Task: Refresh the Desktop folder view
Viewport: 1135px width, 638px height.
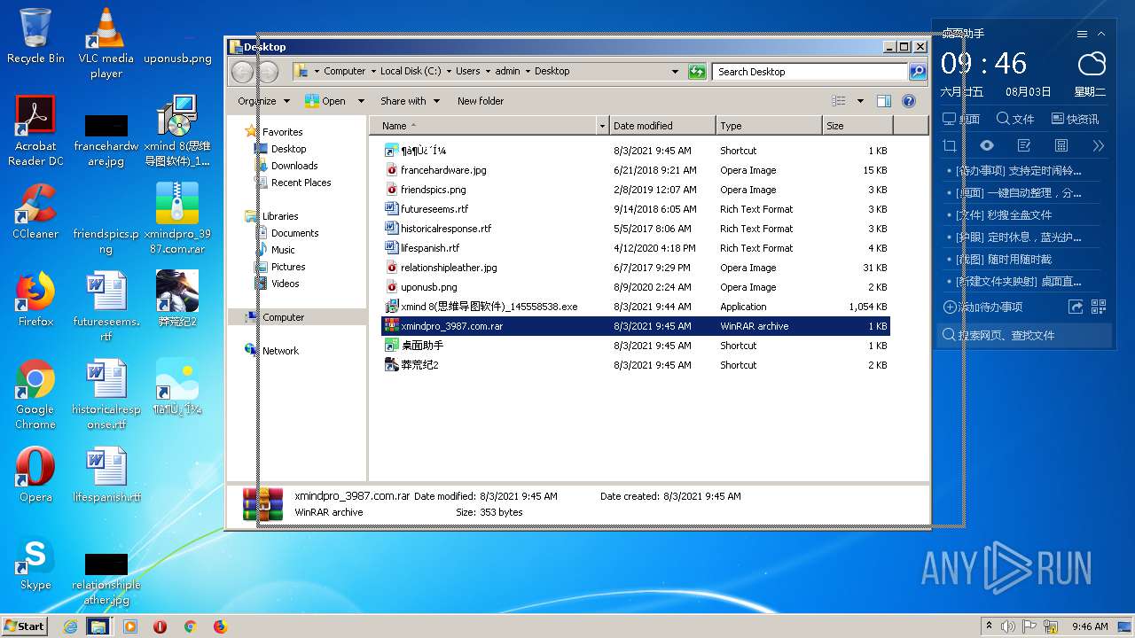Action: point(697,72)
